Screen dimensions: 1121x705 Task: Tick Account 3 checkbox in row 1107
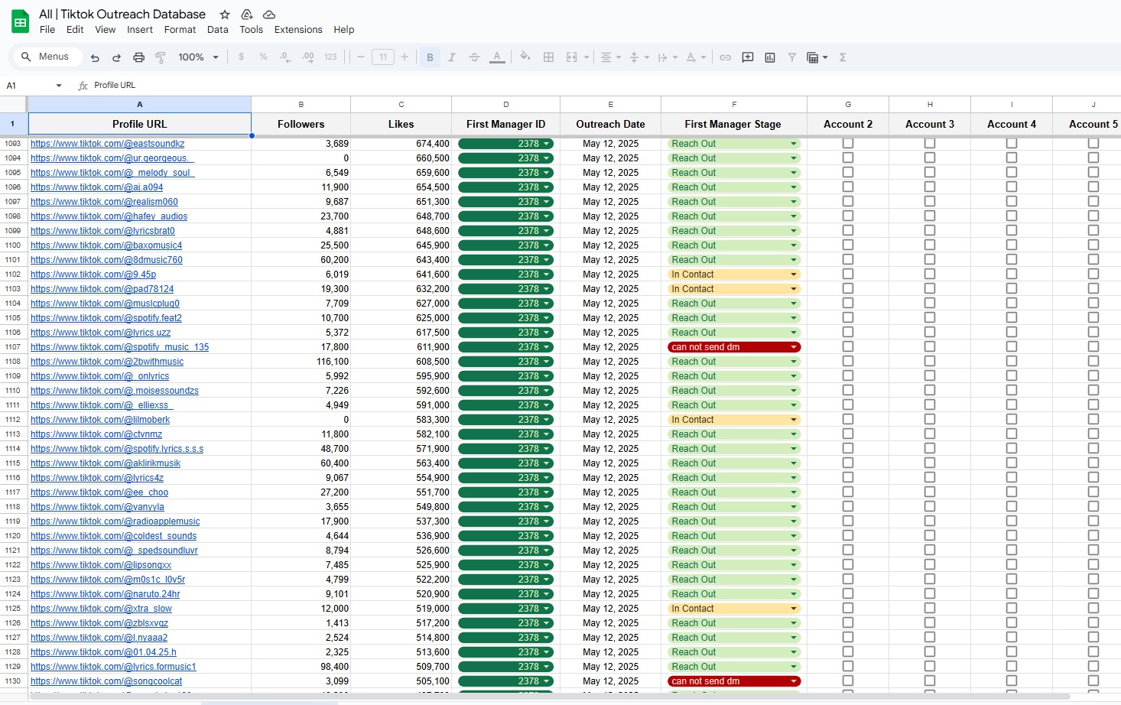pos(930,347)
